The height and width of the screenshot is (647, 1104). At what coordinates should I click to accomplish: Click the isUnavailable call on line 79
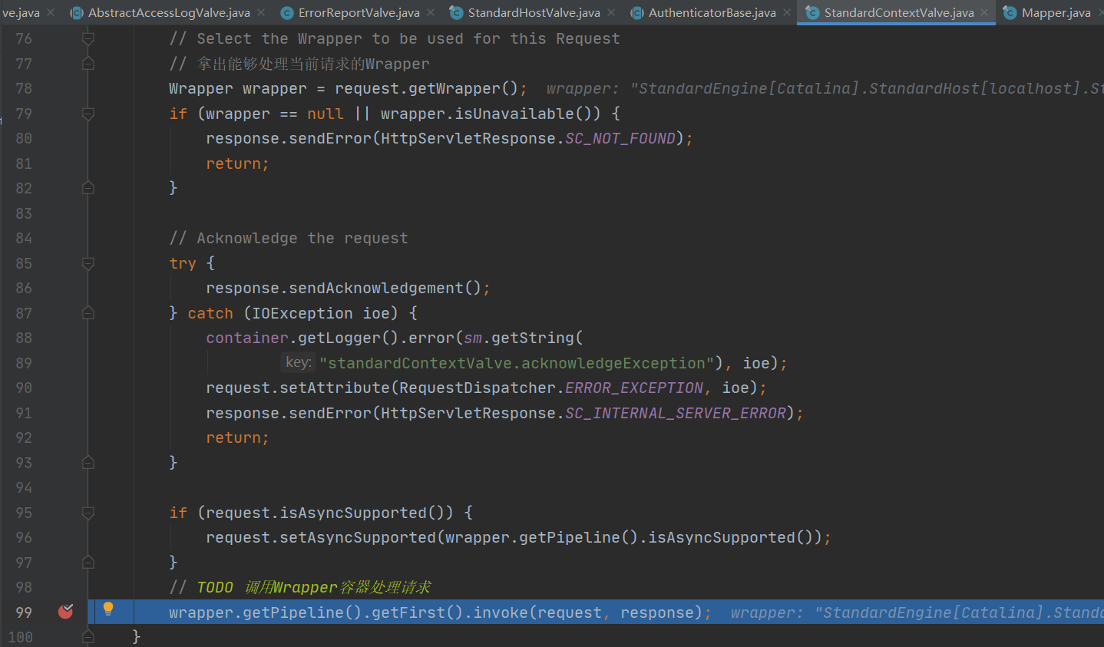(514, 114)
